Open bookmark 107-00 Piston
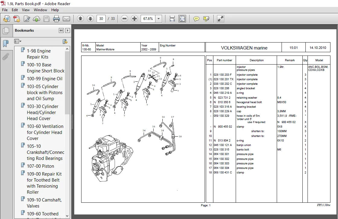This screenshot has height=219, width=338. (40, 166)
